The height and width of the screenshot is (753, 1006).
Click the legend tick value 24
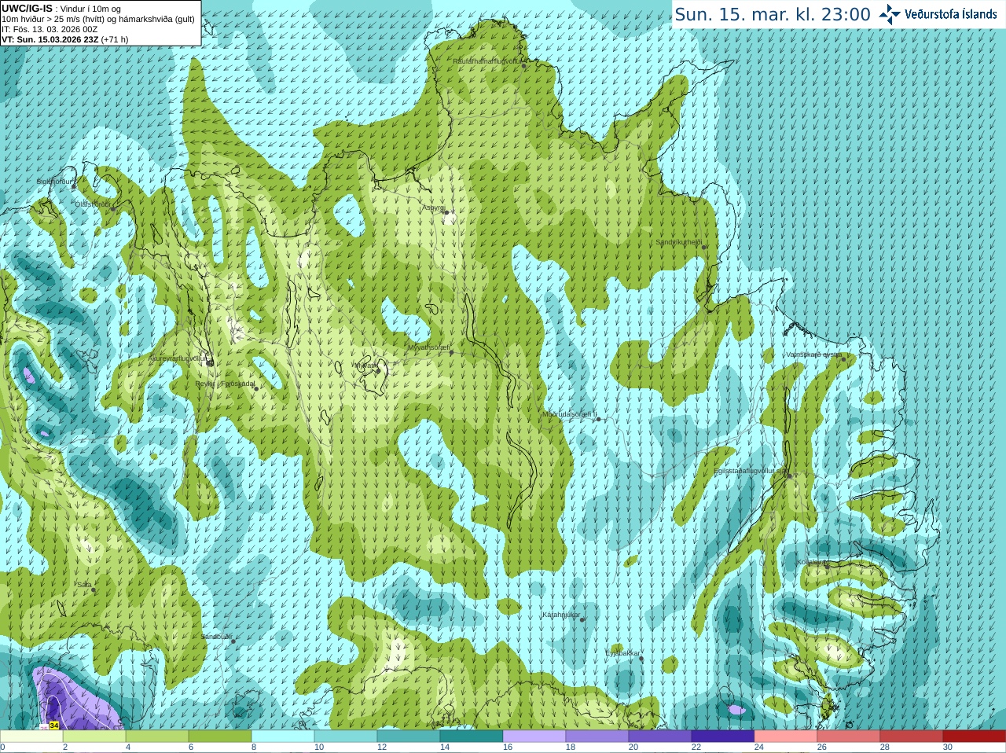[759, 747]
